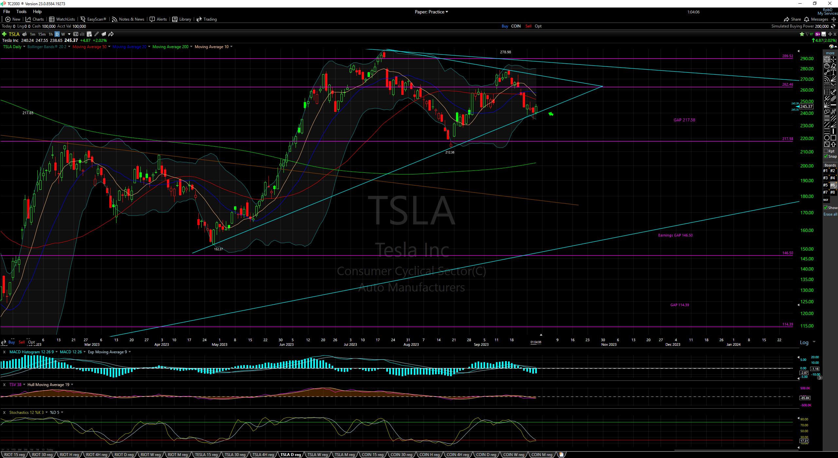Select the 1m timeframe
838x458 pixels.
(x=32, y=34)
